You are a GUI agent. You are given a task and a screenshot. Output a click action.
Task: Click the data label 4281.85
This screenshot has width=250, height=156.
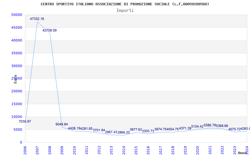pos(87,129)
